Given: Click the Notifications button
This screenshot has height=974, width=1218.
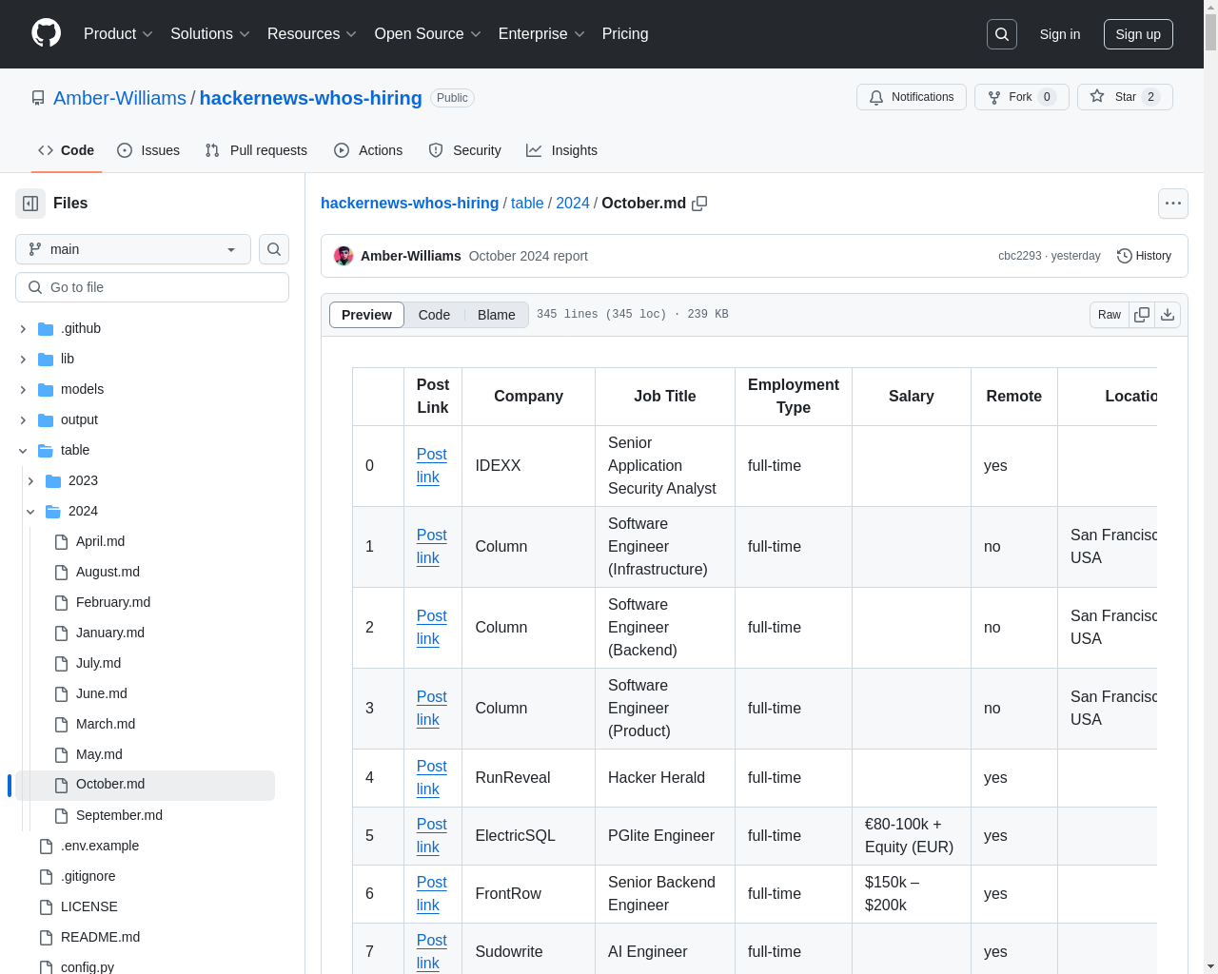Looking at the screenshot, I should pyautogui.click(x=912, y=97).
